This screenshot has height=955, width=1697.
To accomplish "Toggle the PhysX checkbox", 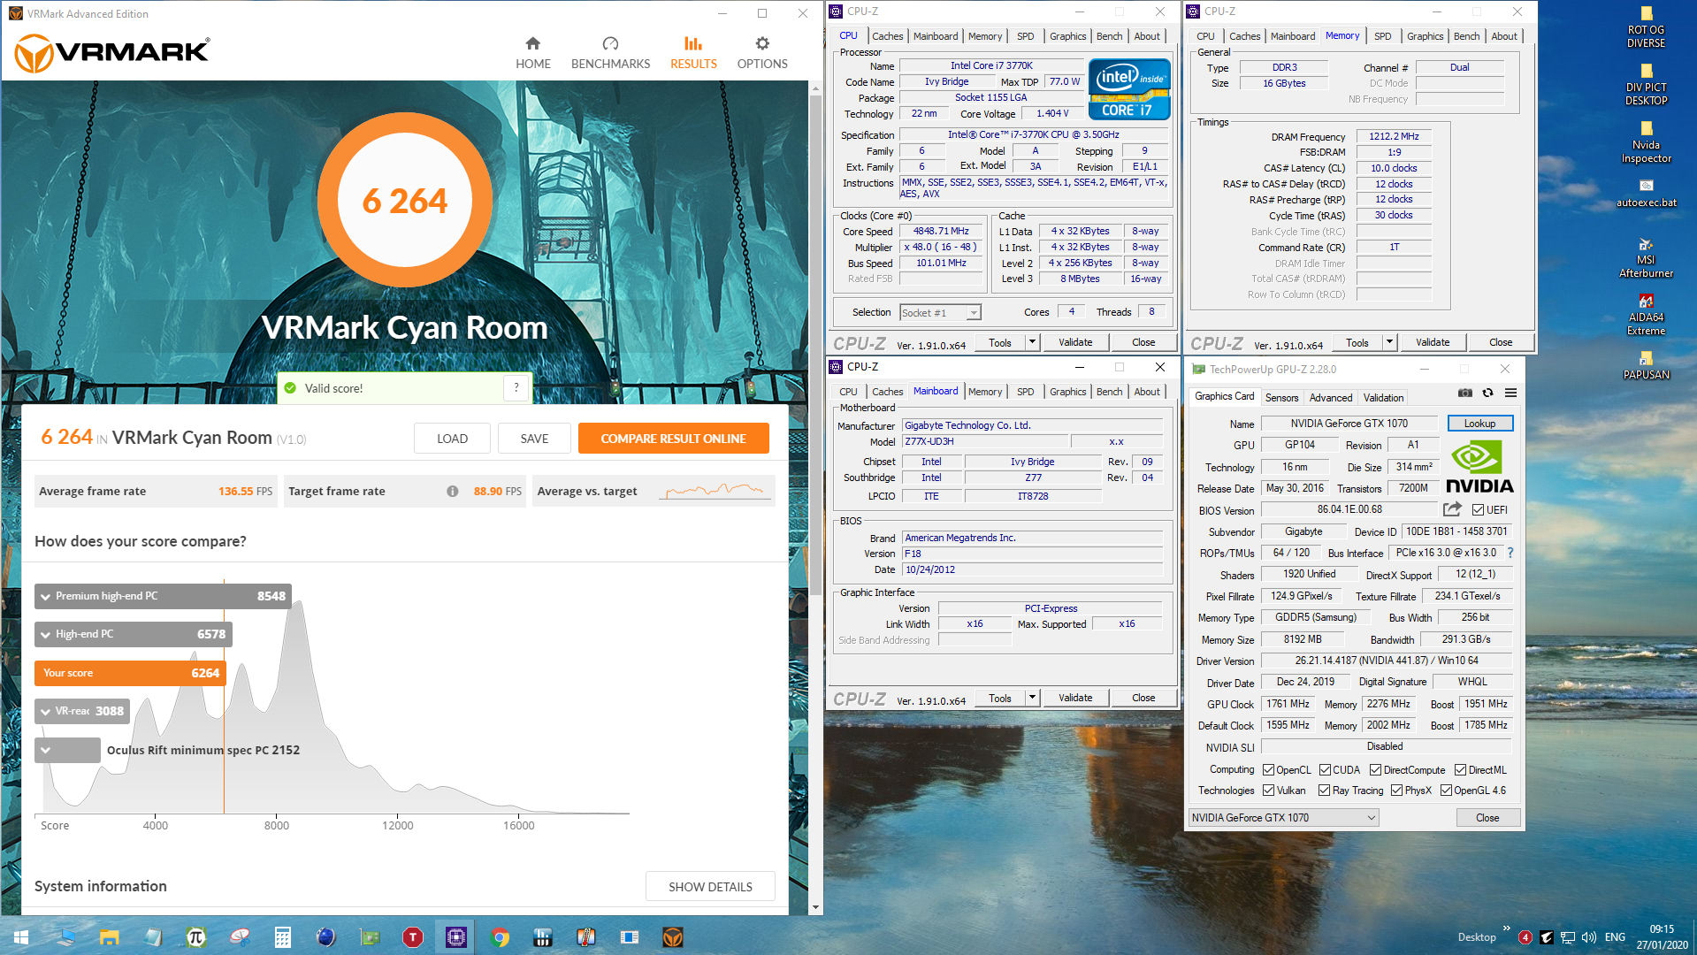I will point(1396,791).
